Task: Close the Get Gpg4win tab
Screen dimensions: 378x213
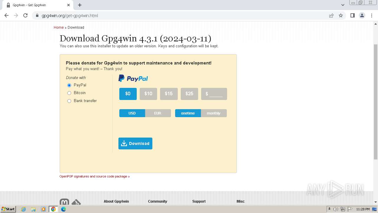Action: 68,5
